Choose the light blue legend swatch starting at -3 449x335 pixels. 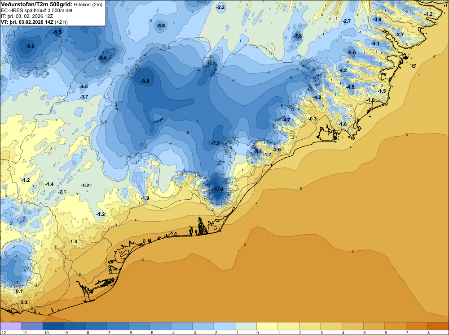pos(203,326)
